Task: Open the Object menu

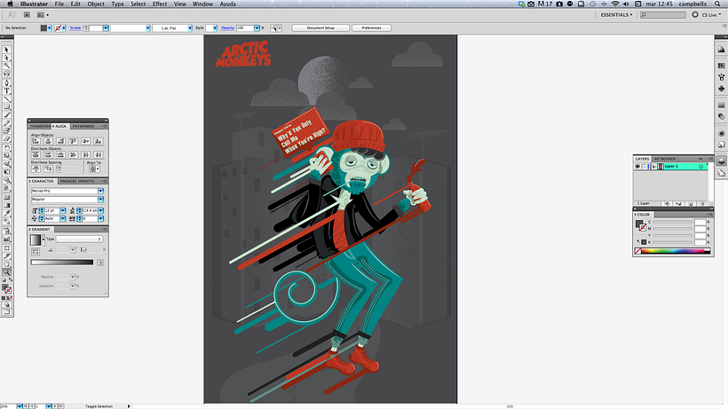Action: [96, 4]
